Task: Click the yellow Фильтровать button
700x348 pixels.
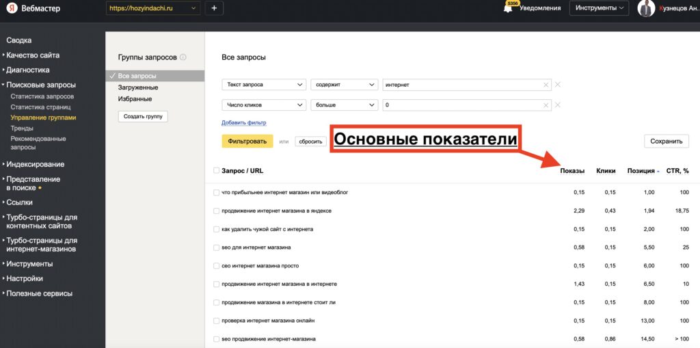Action: click(247, 141)
